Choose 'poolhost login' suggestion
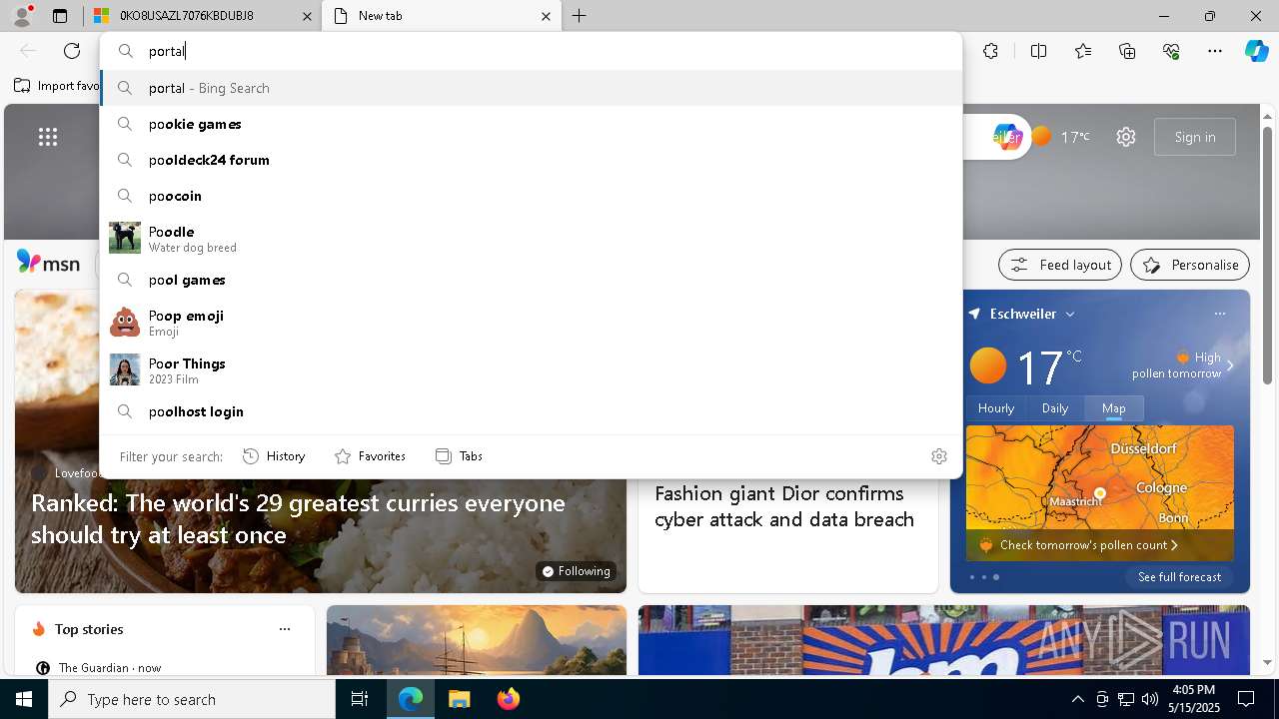 531,411
